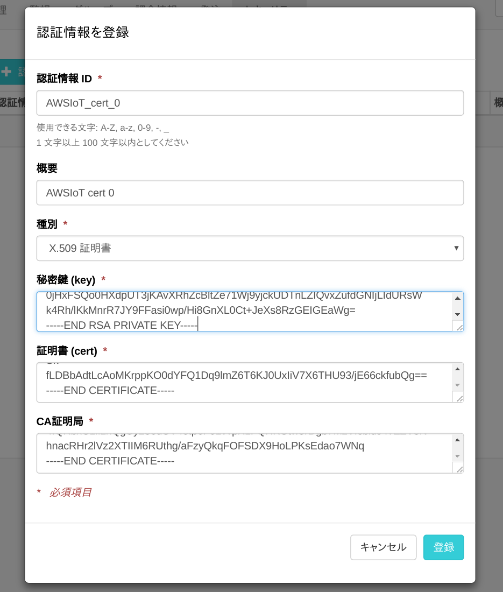
Task: Click the 1 文字以上 100 文字以内 hint text
Action: pyautogui.click(x=112, y=143)
